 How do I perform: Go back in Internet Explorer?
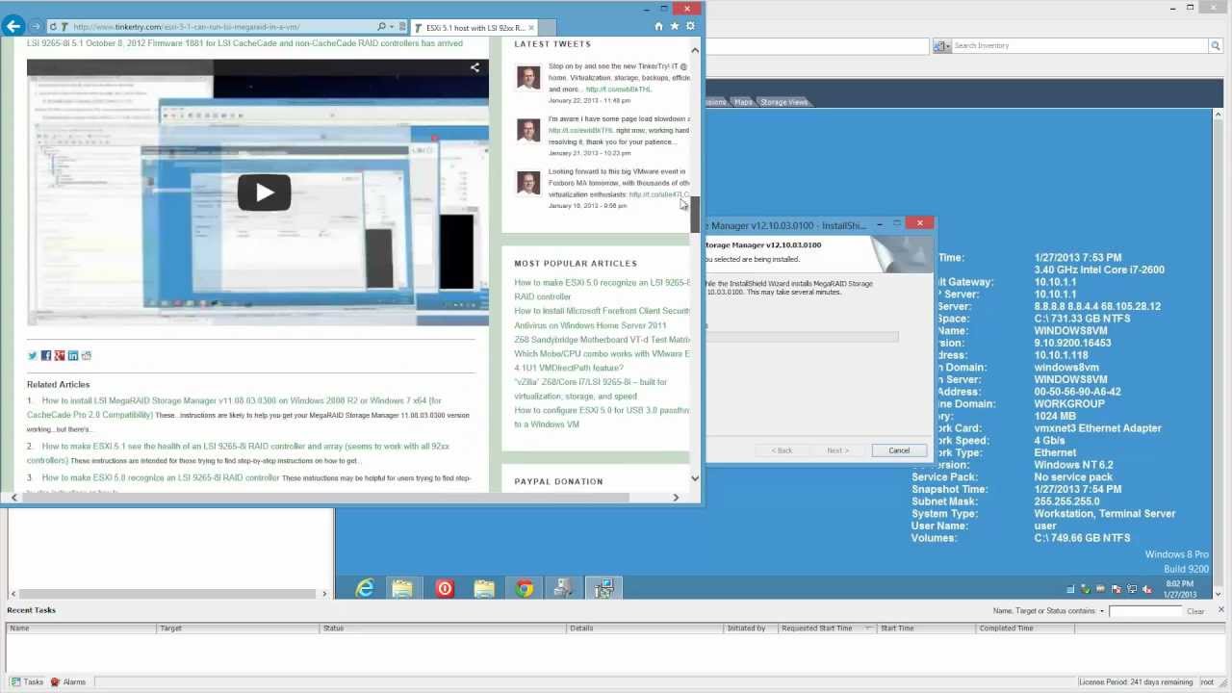13,26
